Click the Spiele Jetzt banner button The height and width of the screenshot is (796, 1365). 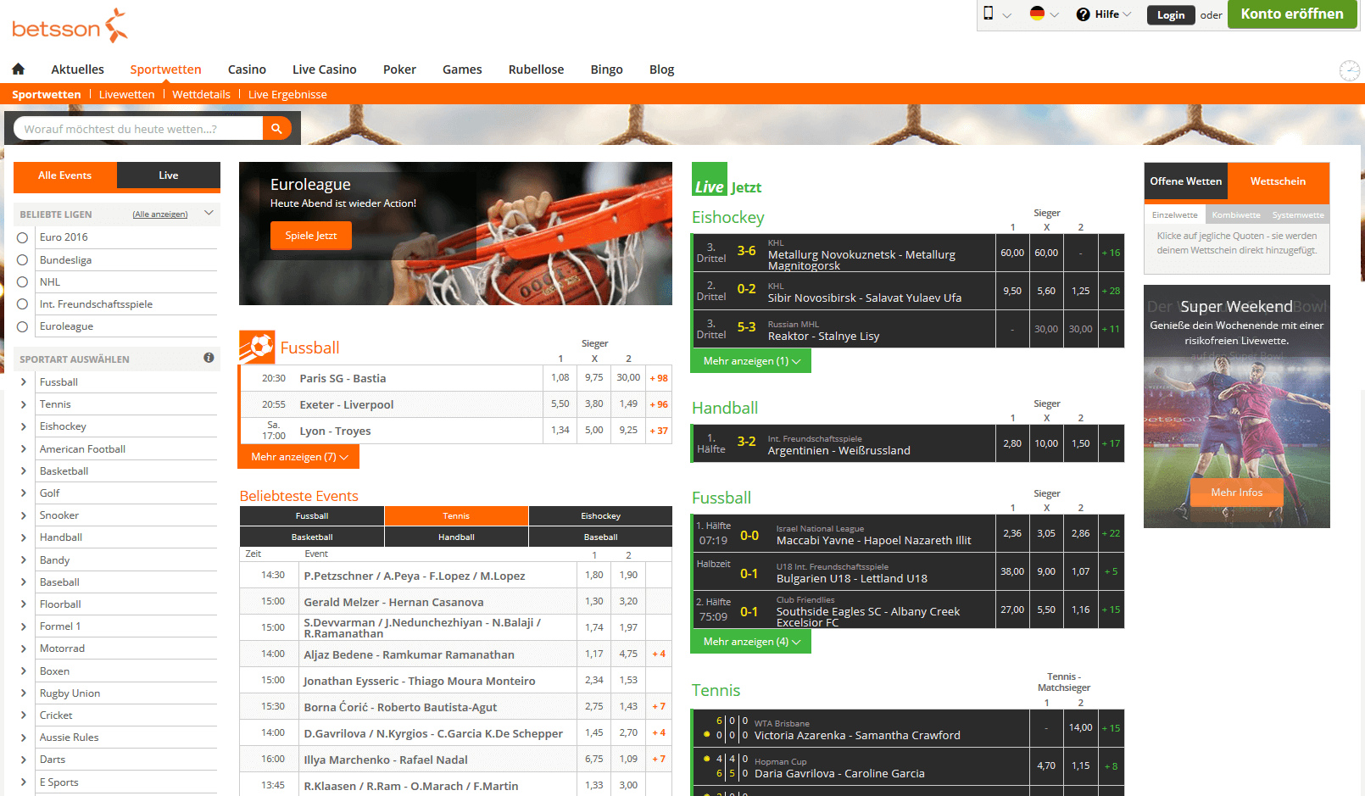[311, 236]
